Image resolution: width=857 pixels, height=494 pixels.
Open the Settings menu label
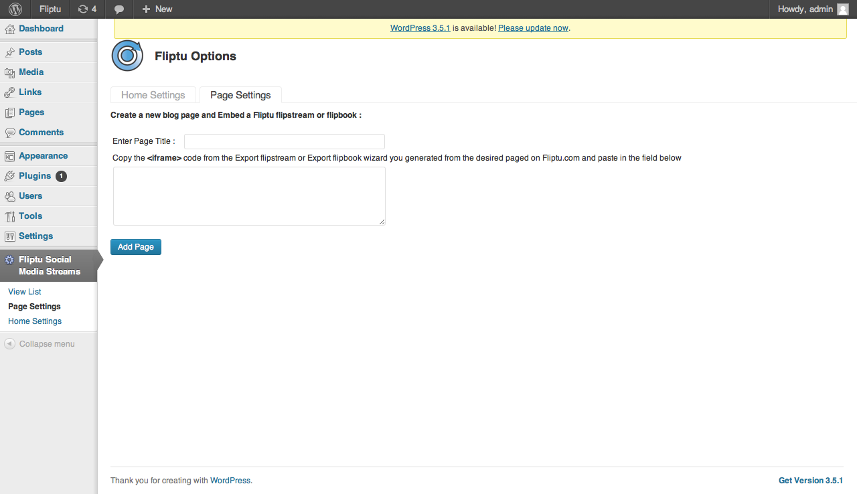coord(35,236)
